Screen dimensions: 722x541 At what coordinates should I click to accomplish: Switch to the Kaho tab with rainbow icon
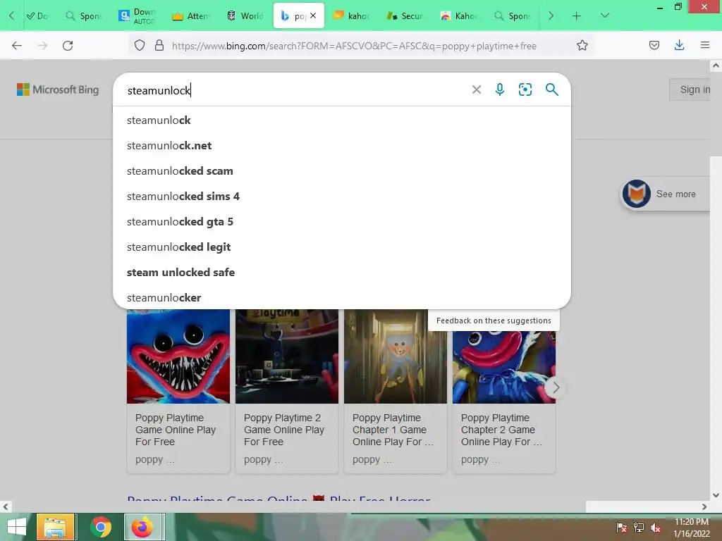[459, 16]
